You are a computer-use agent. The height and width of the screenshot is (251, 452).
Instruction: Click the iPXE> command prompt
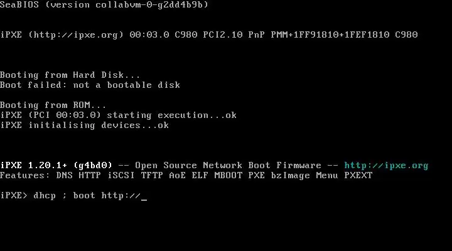pos(14,195)
